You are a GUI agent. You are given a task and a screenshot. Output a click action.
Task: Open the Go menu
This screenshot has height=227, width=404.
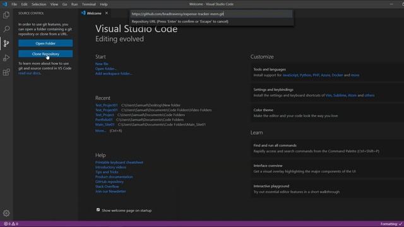(64, 4)
